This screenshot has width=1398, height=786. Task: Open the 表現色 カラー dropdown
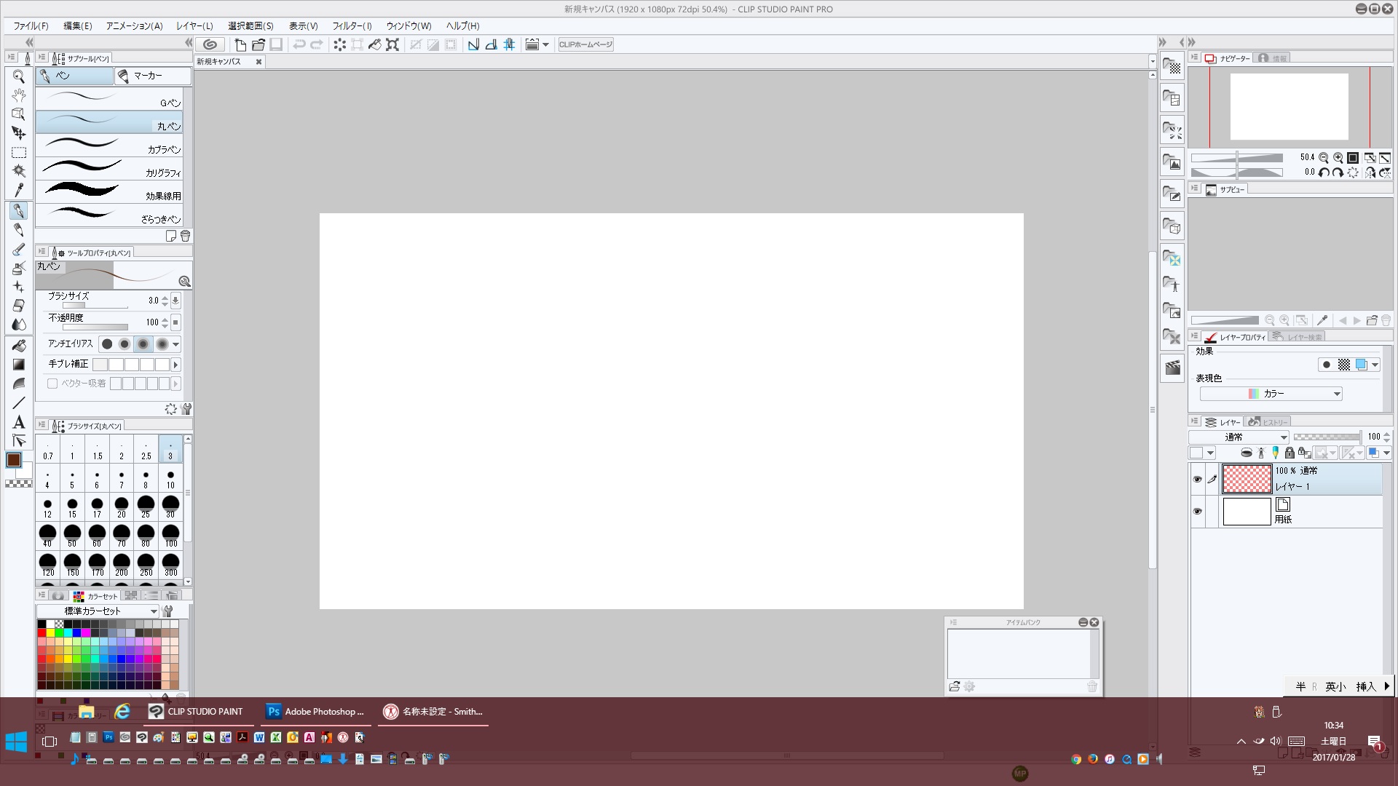1271,394
